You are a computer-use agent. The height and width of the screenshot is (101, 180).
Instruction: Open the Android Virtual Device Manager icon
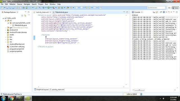[x=27, y=8]
